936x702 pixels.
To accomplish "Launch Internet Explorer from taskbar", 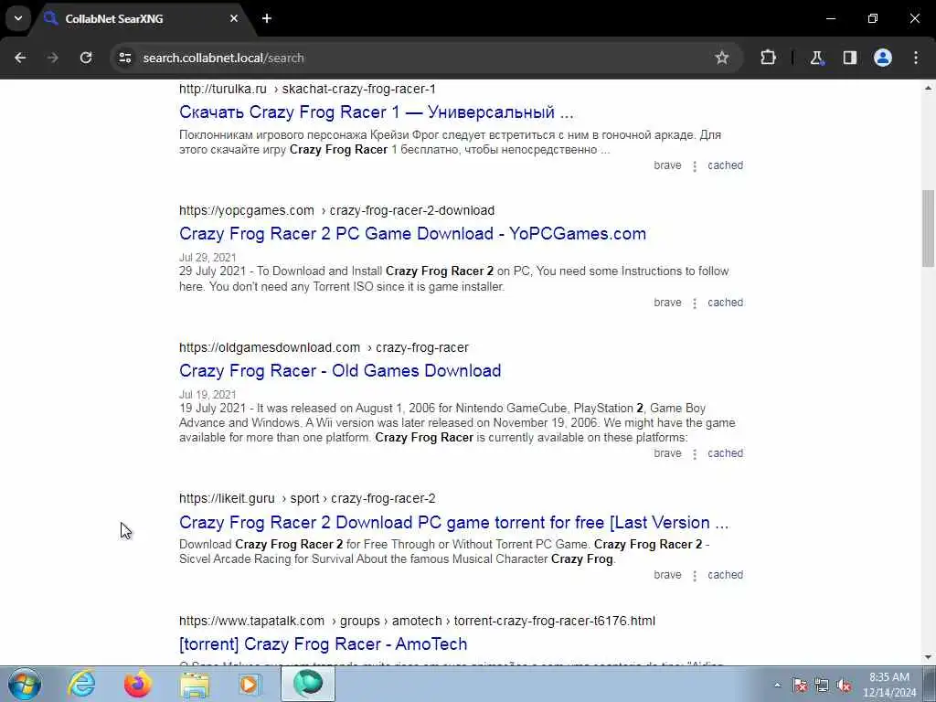I will [x=81, y=684].
